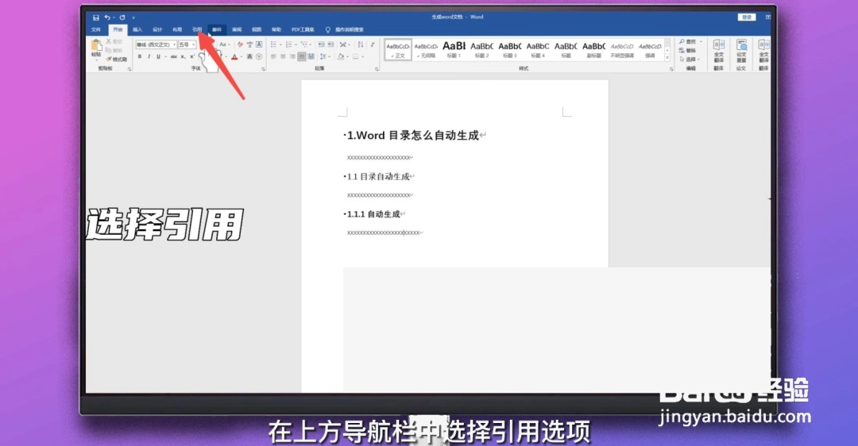The width and height of the screenshot is (858, 446).
Task: Apply the 无间隔 (No Spacing) style
Action: coord(426,50)
